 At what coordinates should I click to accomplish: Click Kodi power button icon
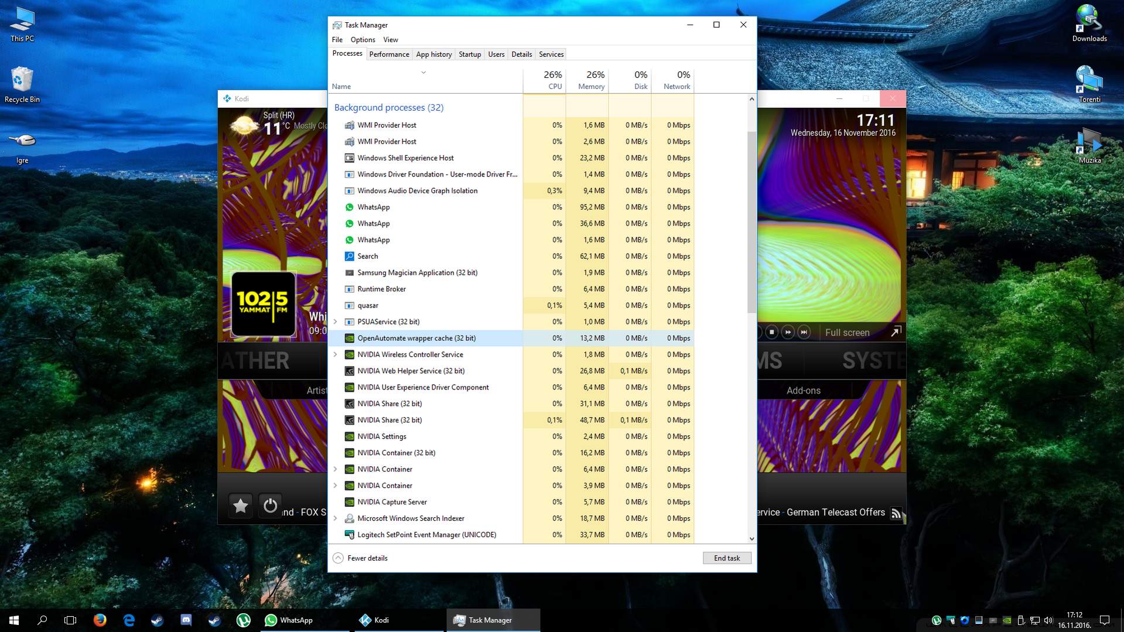[270, 505]
